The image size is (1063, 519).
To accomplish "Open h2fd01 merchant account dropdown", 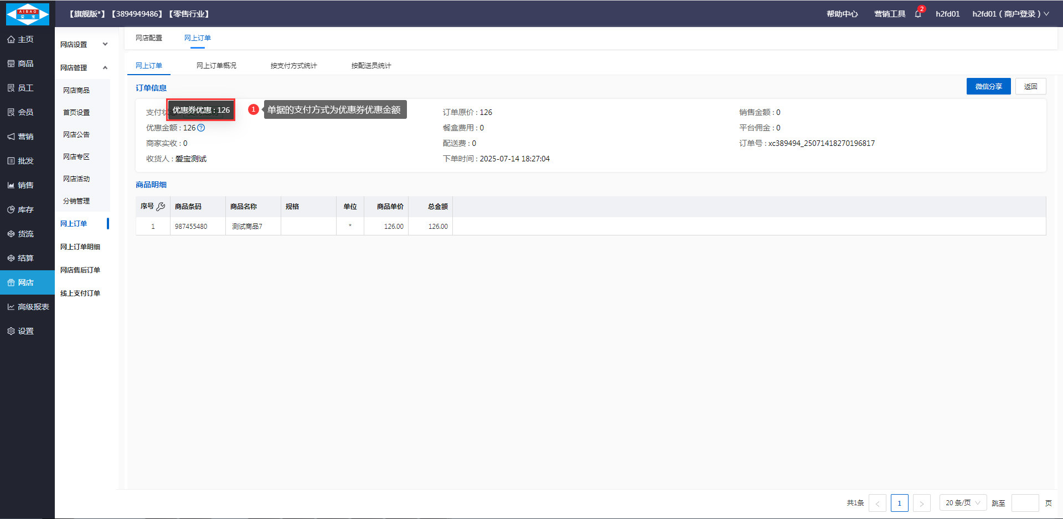I will click(1010, 14).
